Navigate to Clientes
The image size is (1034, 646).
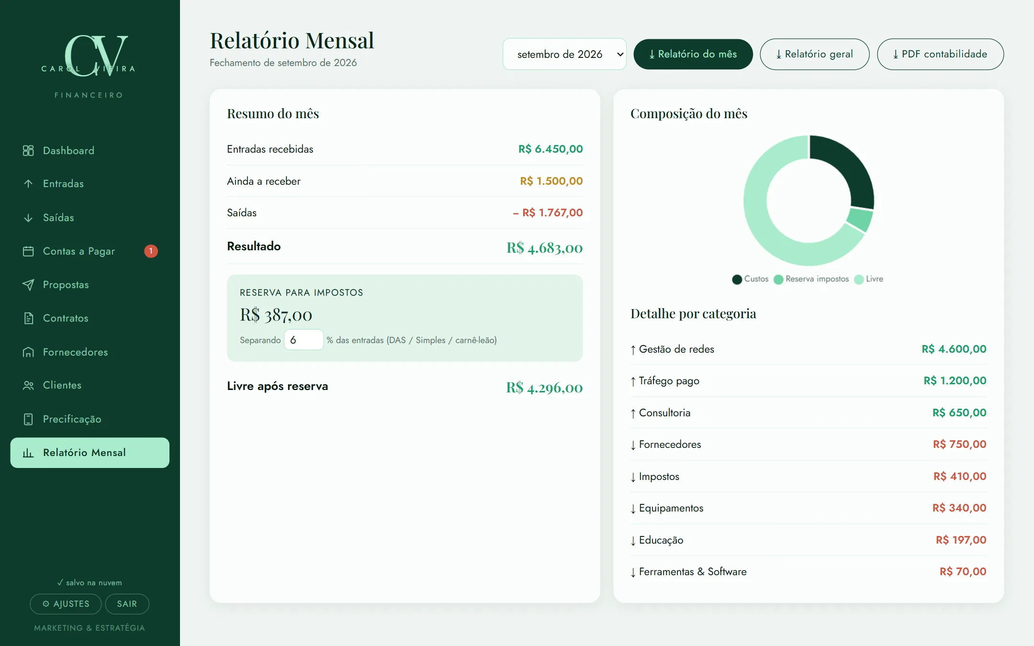click(90, 385)
